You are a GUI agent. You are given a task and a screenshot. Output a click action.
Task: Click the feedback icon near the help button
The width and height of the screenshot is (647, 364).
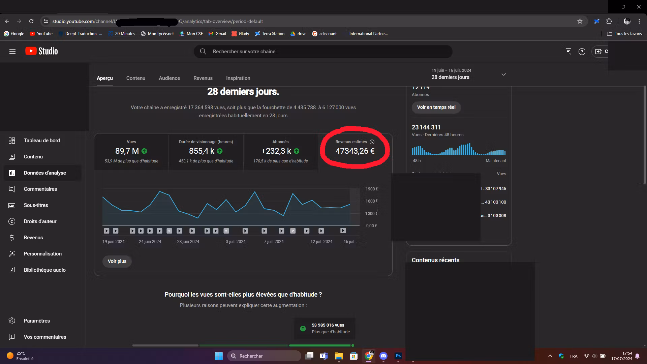(x=568, y=51)
